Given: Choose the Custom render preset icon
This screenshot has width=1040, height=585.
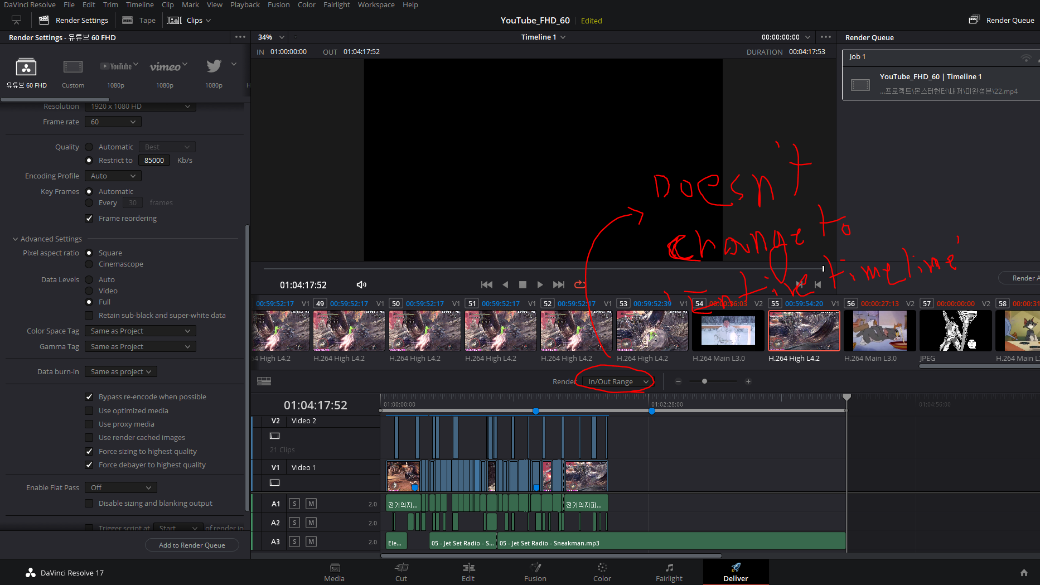Looking at the screenshot, I should [73, 67].
